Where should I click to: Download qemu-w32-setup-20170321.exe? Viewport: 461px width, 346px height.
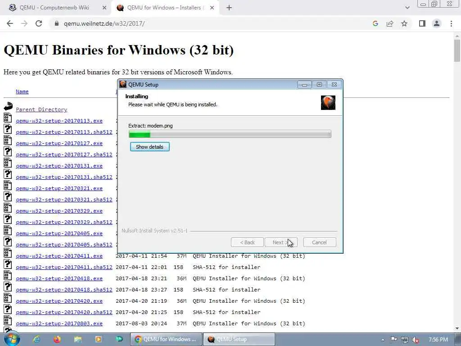pyautogui.click(x=59, y=188)
